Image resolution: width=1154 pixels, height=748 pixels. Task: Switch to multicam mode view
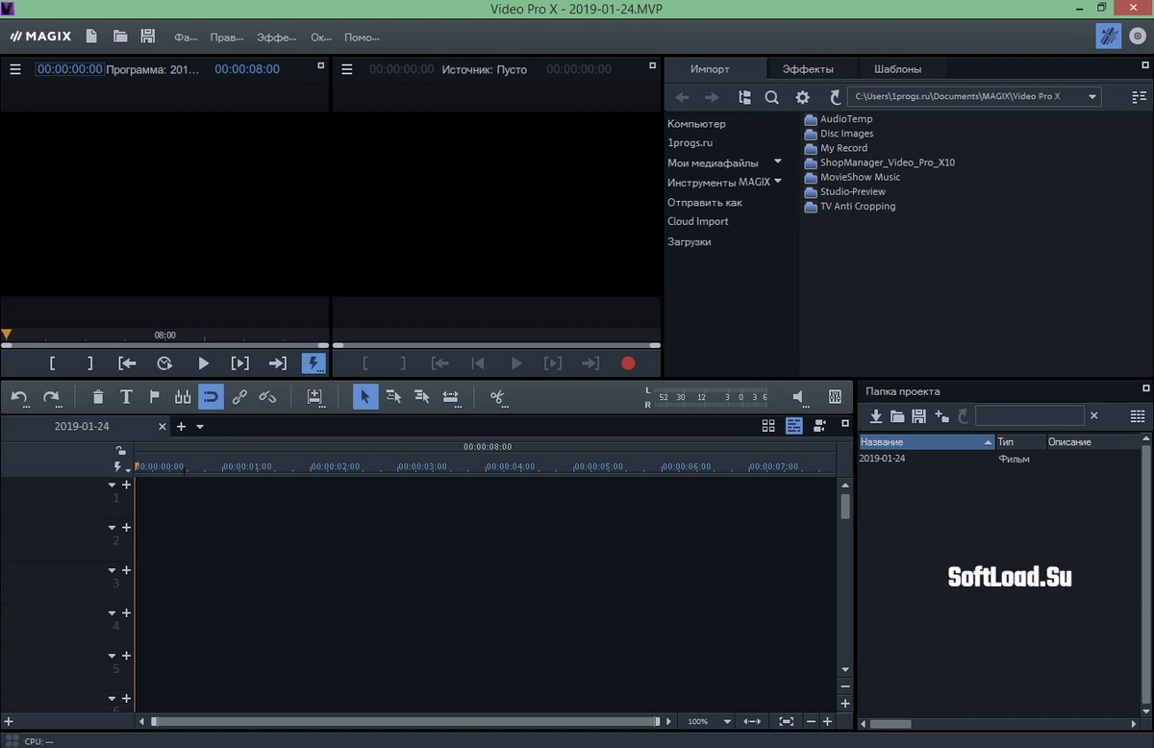click(819, 426)
